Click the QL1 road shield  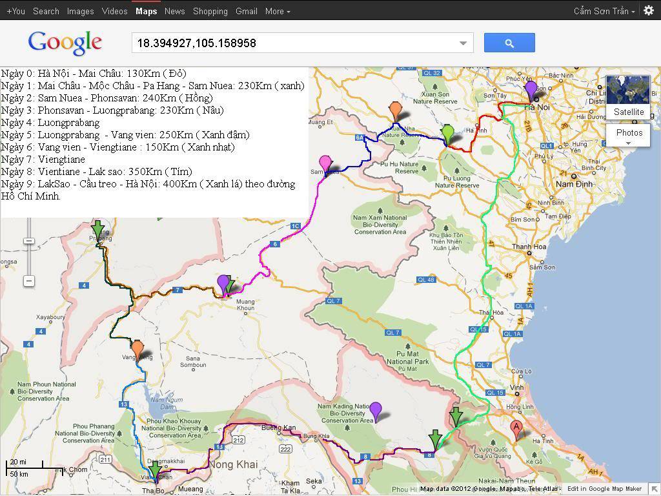(x=546, y=146)
